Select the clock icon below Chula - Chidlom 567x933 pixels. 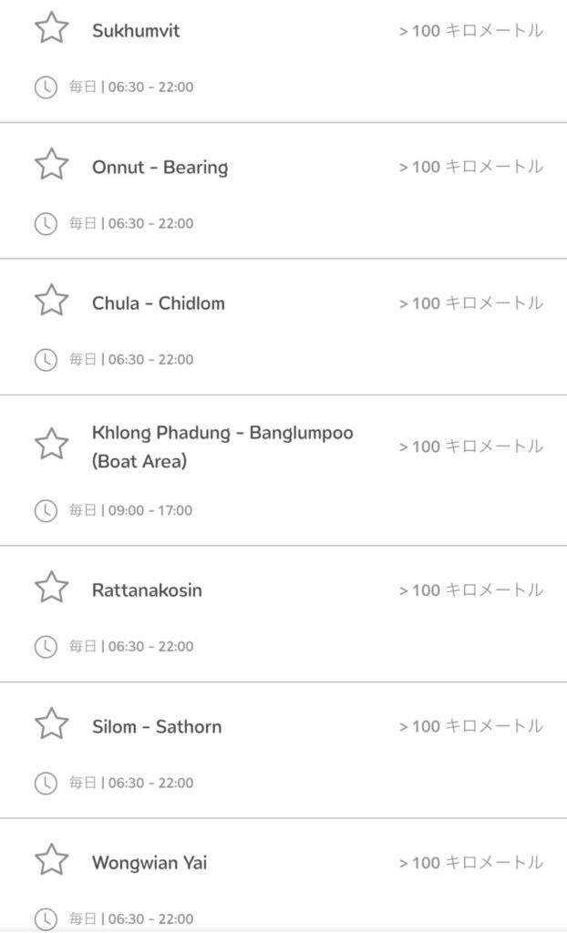coord(45,359)
